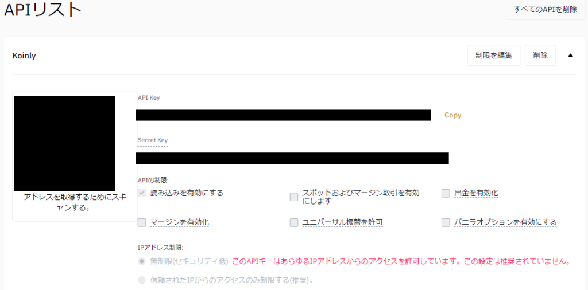
Task: Enable 出金を有効化 checkbox
Action: 446,194
